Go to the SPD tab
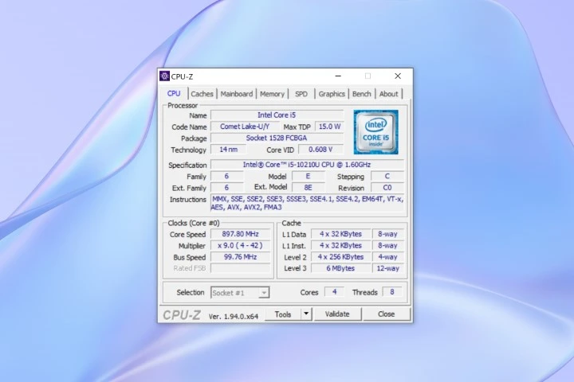This screenshot has width=574, height=382. point(301,94)
